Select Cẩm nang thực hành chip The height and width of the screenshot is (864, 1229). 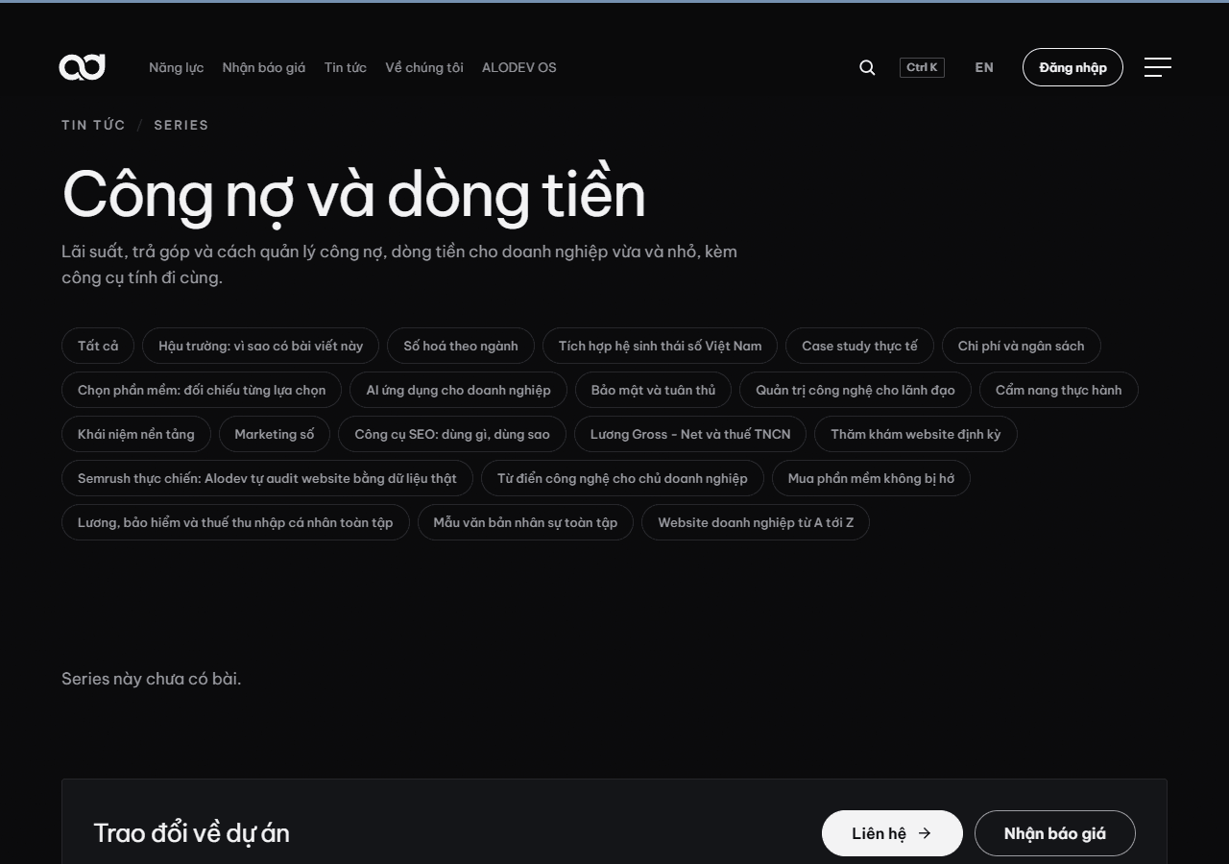pos(1058,390)
